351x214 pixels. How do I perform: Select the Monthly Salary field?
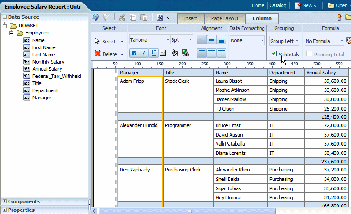[x=48, y=62]
